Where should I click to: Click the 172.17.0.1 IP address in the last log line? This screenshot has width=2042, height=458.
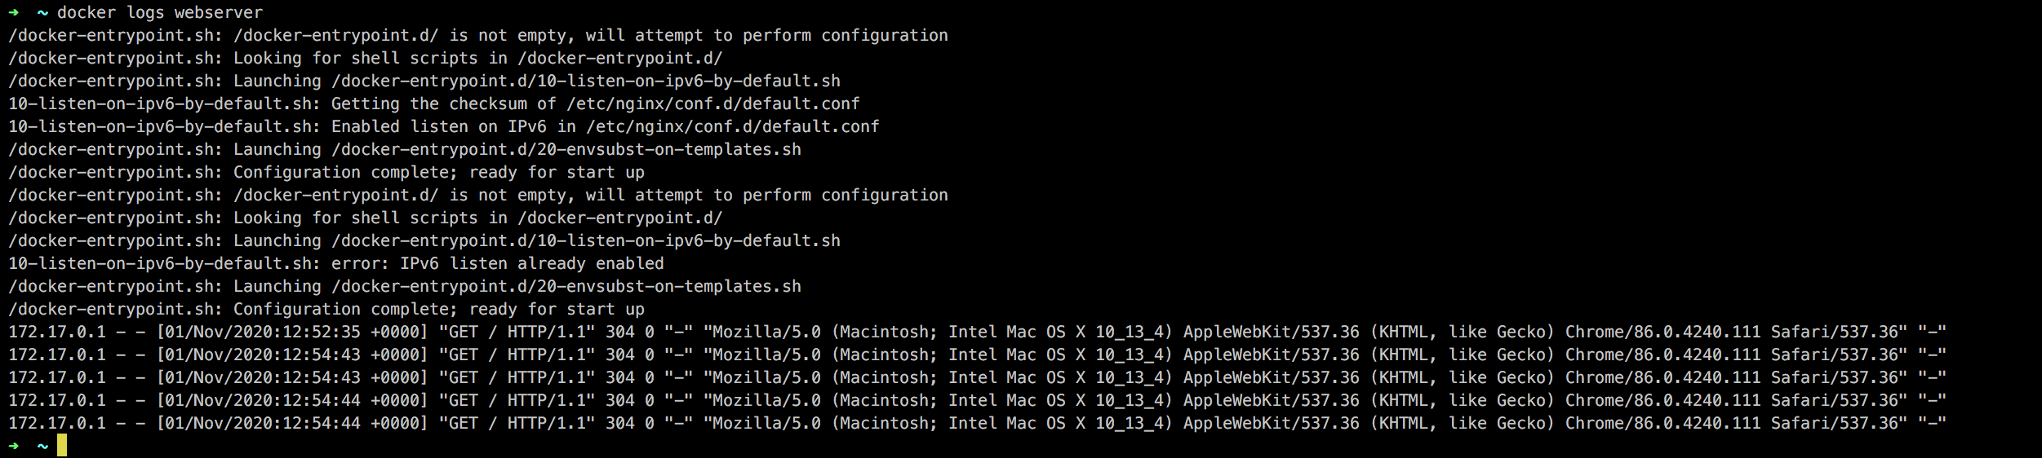pos(57,423)
